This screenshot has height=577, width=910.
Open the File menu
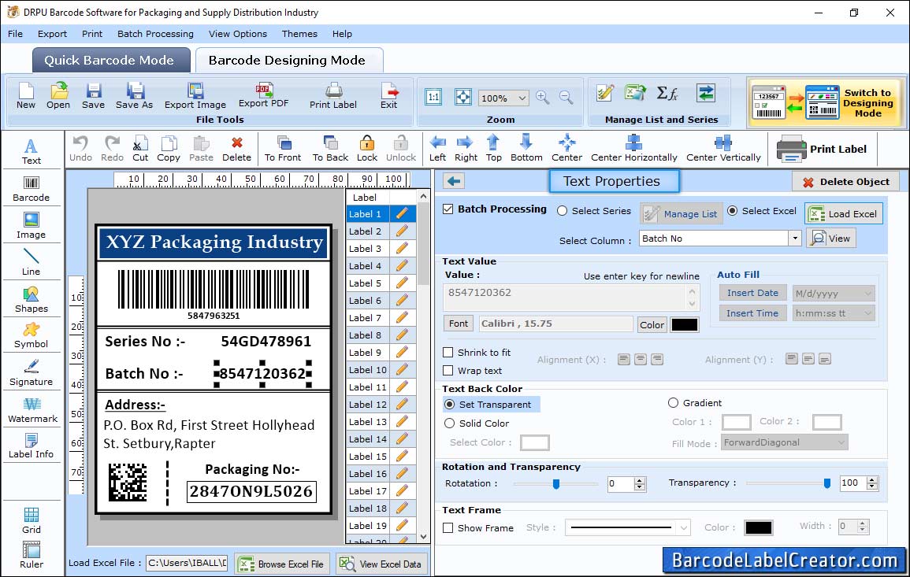click(15, 34)
